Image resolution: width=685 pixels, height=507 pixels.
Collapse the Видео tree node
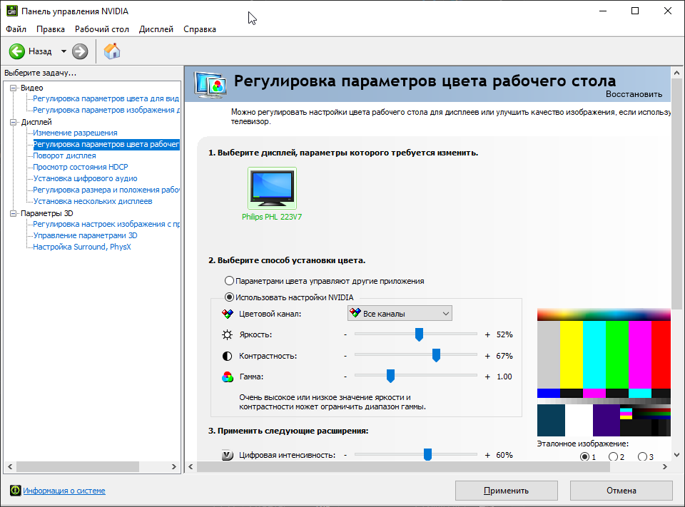tap(13, 88)
